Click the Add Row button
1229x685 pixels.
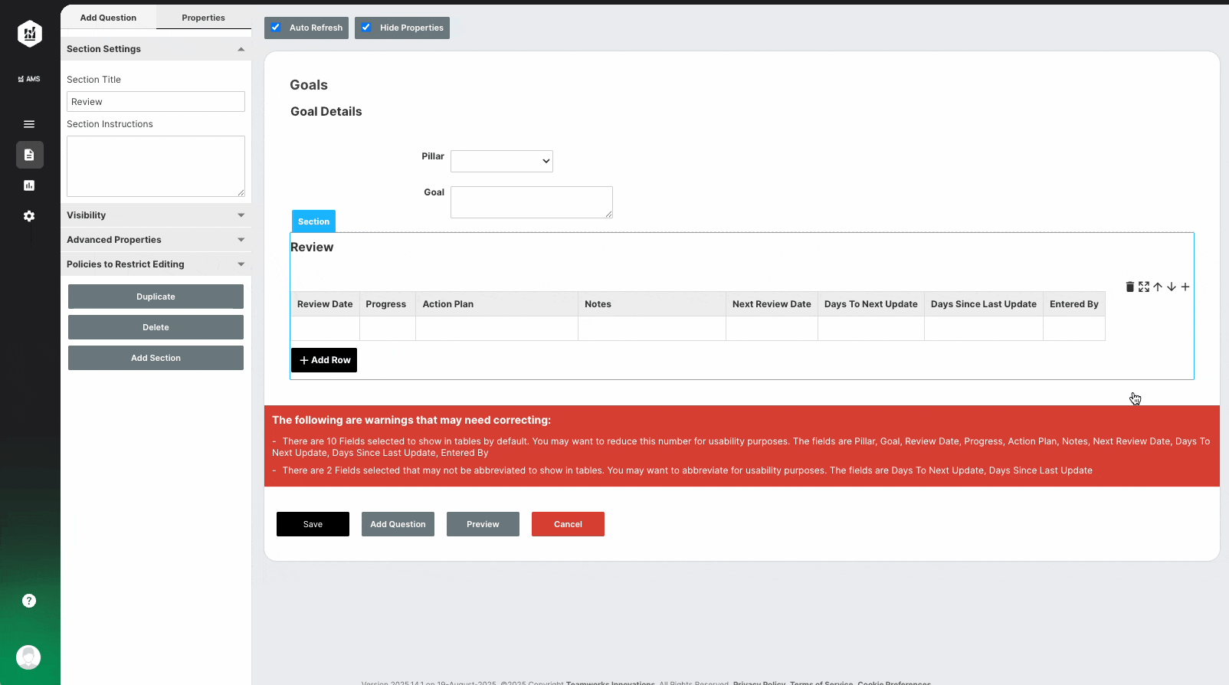coord(324,360)
